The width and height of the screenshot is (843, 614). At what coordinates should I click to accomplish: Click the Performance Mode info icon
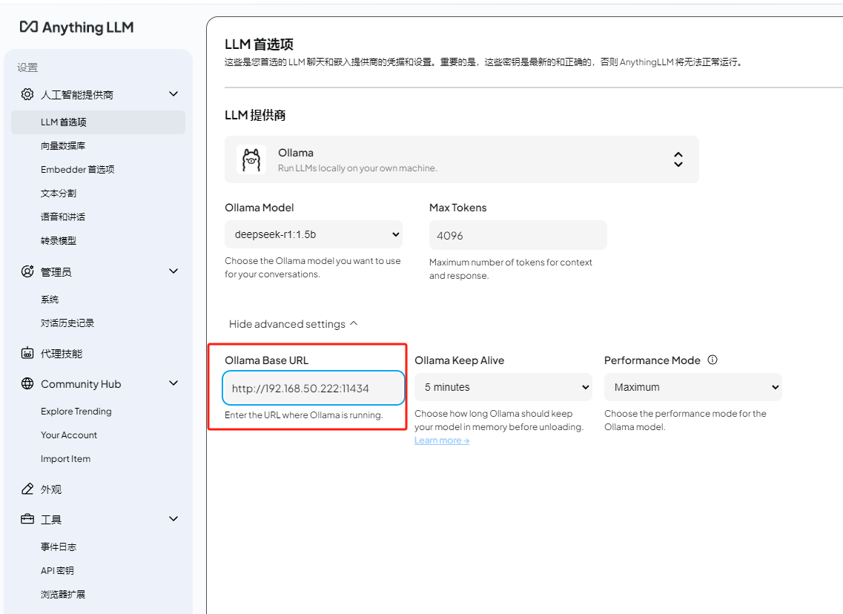coord(713,360)
